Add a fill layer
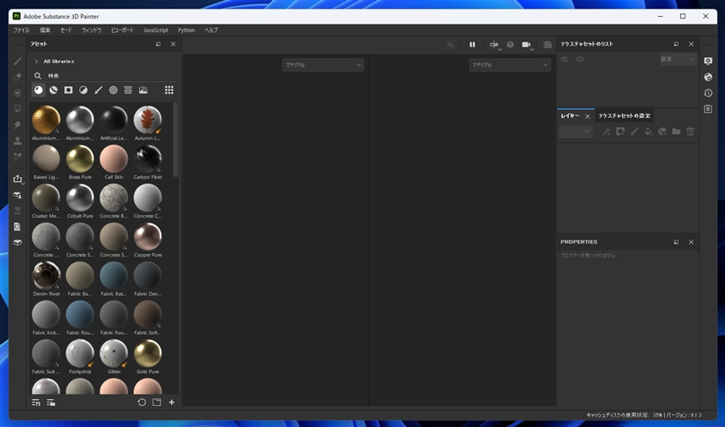725x427 pixels. 648,132
